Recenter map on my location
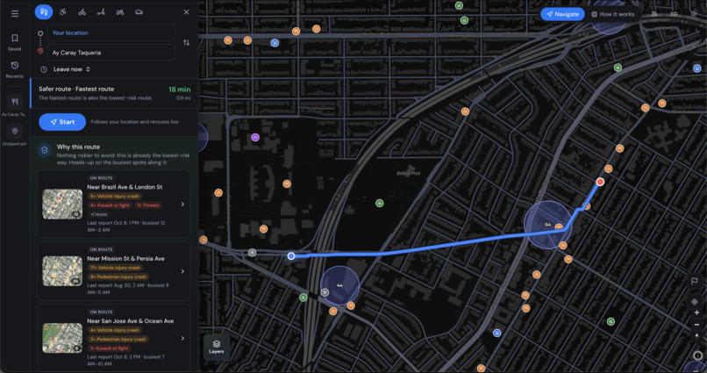This screenshot has width=707, height=373. click(695, 301)
